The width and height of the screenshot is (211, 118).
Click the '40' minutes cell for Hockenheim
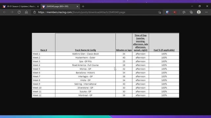tap(124, 58)
